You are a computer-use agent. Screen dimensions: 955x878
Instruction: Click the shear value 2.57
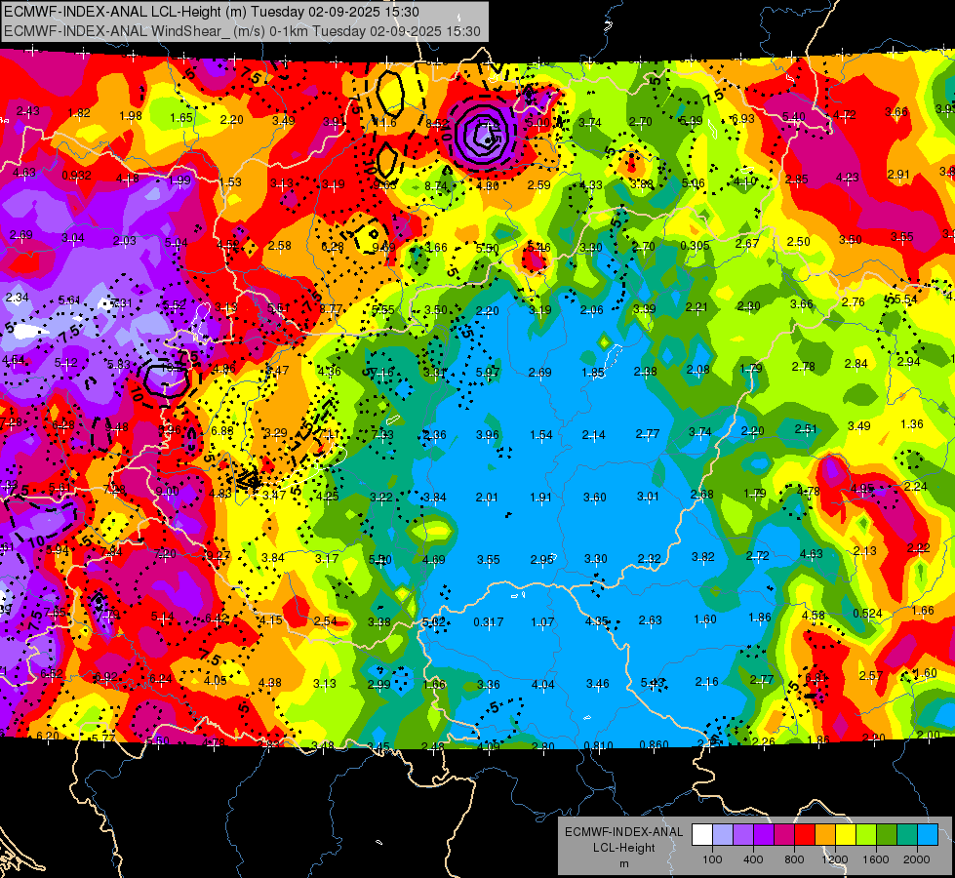click(x=870, y=676)
